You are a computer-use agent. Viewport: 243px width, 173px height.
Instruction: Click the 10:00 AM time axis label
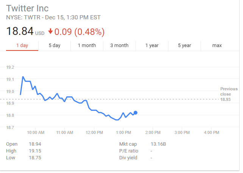point(36,133)
